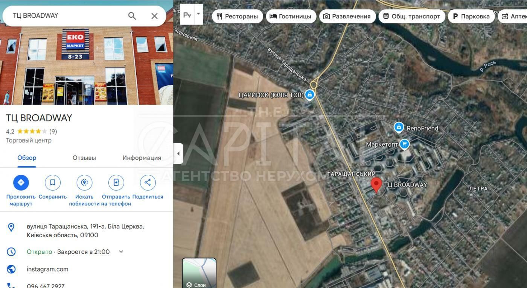Filter map by Рестораны
This screenshot has width=527, height=288.
(x=237, y=16)
